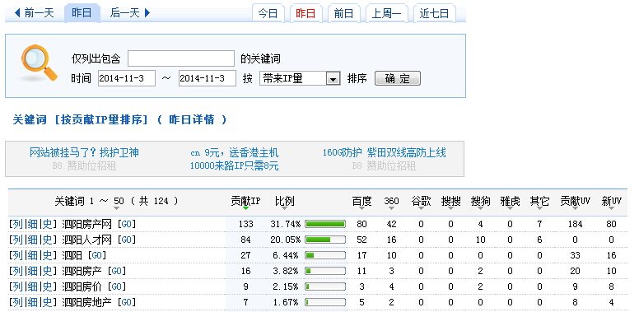639x312 pixels.
Task: Open 昨日详情 link
Action: click(x=192, y=119)
